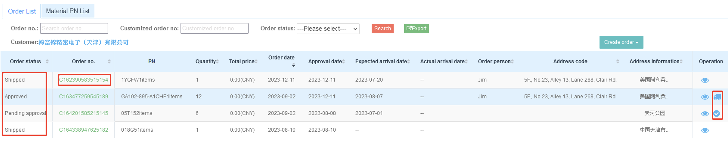Click the Order no. search field
This screenshot has height=142, width=728.
pos(74,28)
